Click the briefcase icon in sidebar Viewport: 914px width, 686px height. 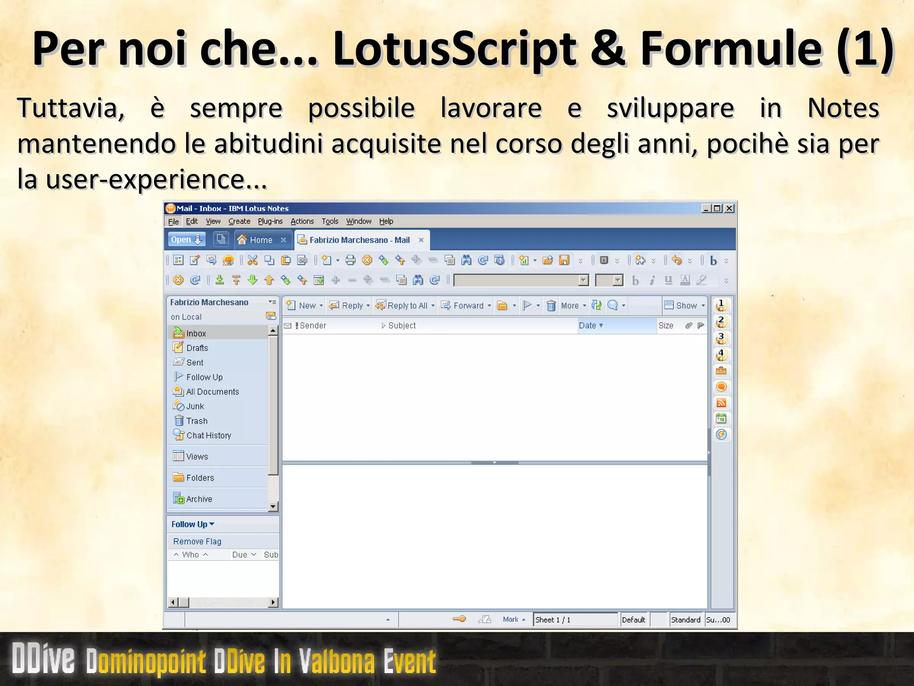(721, 371)
